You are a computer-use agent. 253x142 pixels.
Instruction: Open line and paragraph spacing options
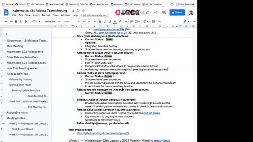153,22
